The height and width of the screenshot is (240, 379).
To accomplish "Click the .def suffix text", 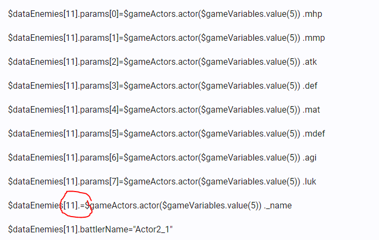I will [x=310, y=86].
